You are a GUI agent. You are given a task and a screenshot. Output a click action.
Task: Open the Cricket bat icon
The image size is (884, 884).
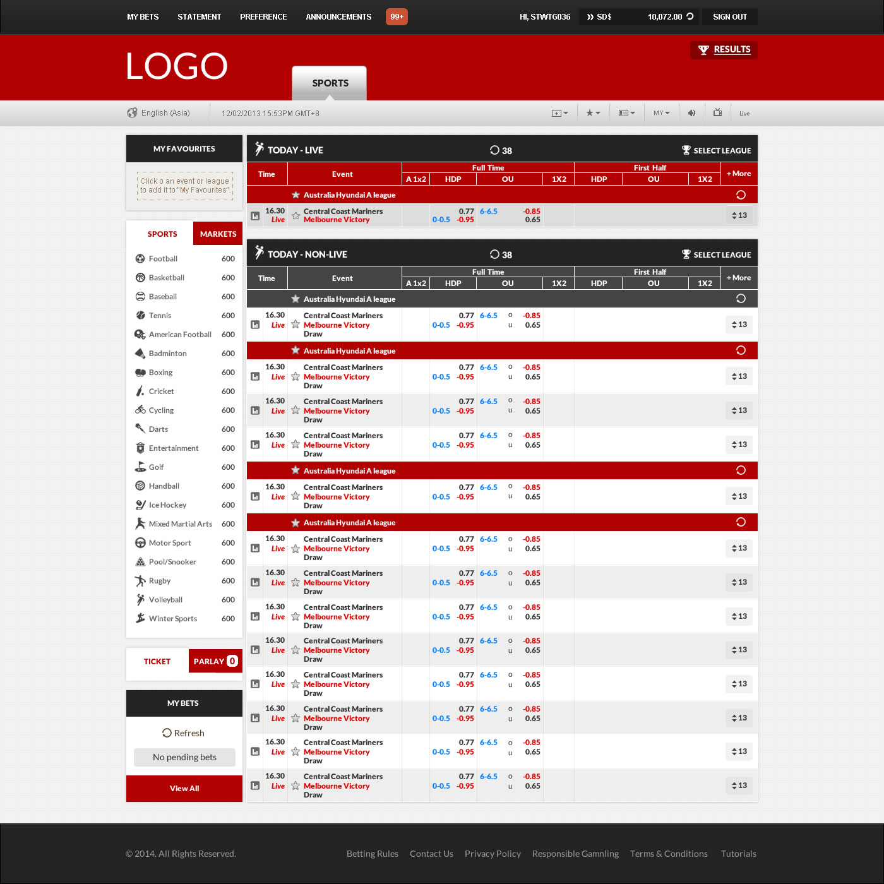[140, 391]
